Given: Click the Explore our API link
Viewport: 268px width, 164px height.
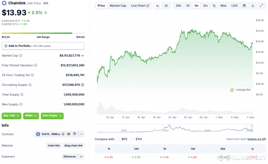Looking at the screenshot, I should 257,139.
